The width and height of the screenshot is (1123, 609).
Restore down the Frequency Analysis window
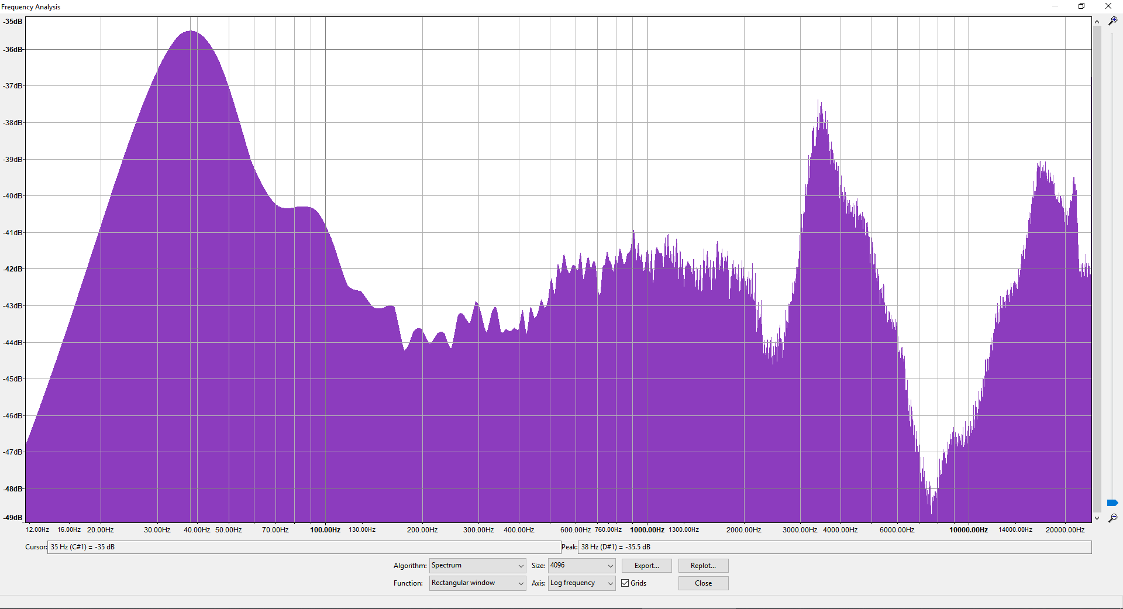tap(1081, 6)
